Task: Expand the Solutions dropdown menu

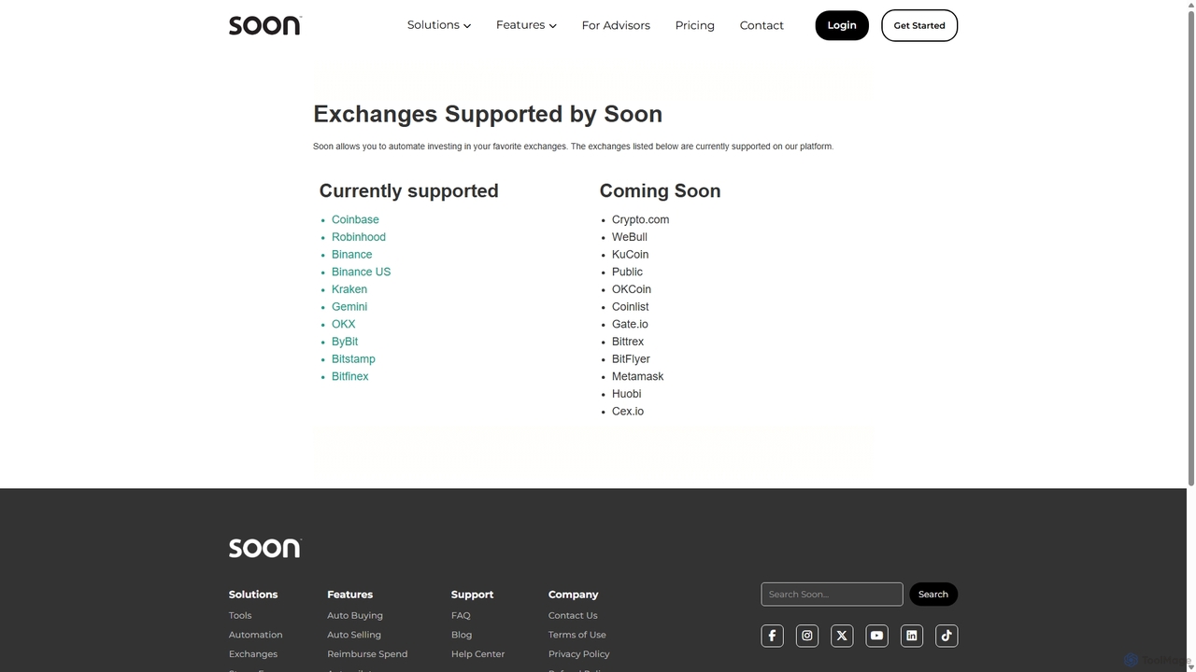Action: pyautogui.click(x=439, y=25)
